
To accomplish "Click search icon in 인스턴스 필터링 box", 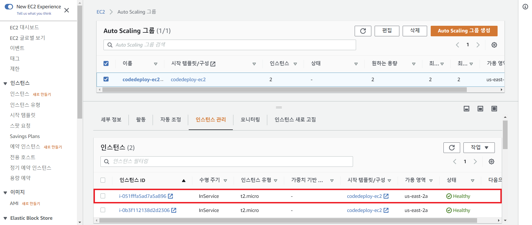I will coord(107,162).
